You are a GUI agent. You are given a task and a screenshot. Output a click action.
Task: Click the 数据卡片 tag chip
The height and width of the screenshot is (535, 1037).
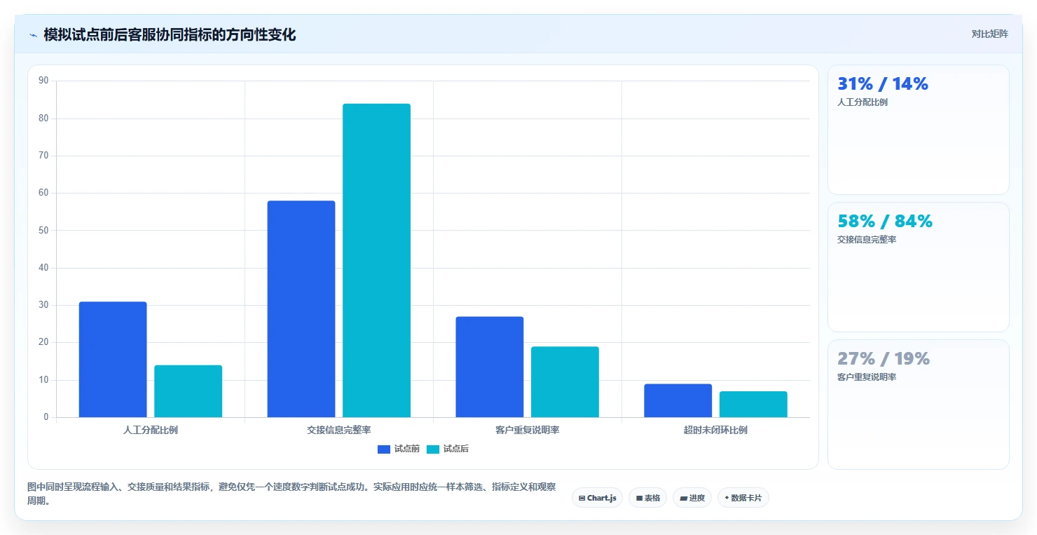[x=743, y=498]
